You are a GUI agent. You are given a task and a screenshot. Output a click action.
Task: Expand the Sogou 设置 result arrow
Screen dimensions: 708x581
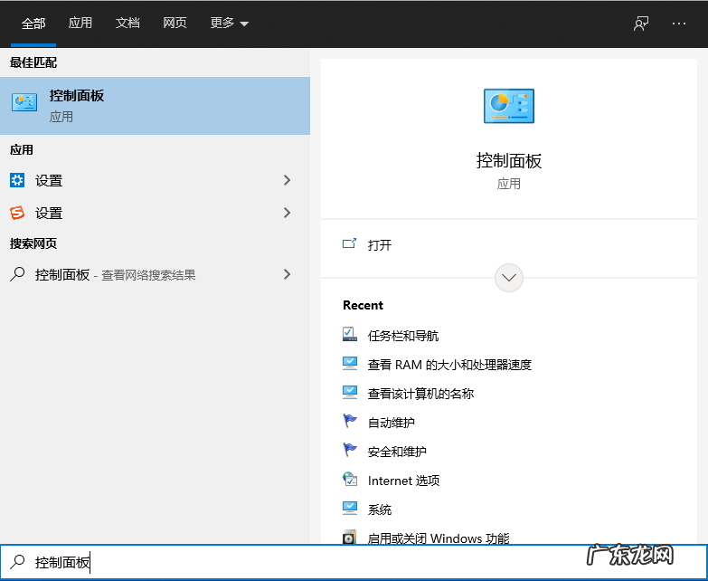287,213
